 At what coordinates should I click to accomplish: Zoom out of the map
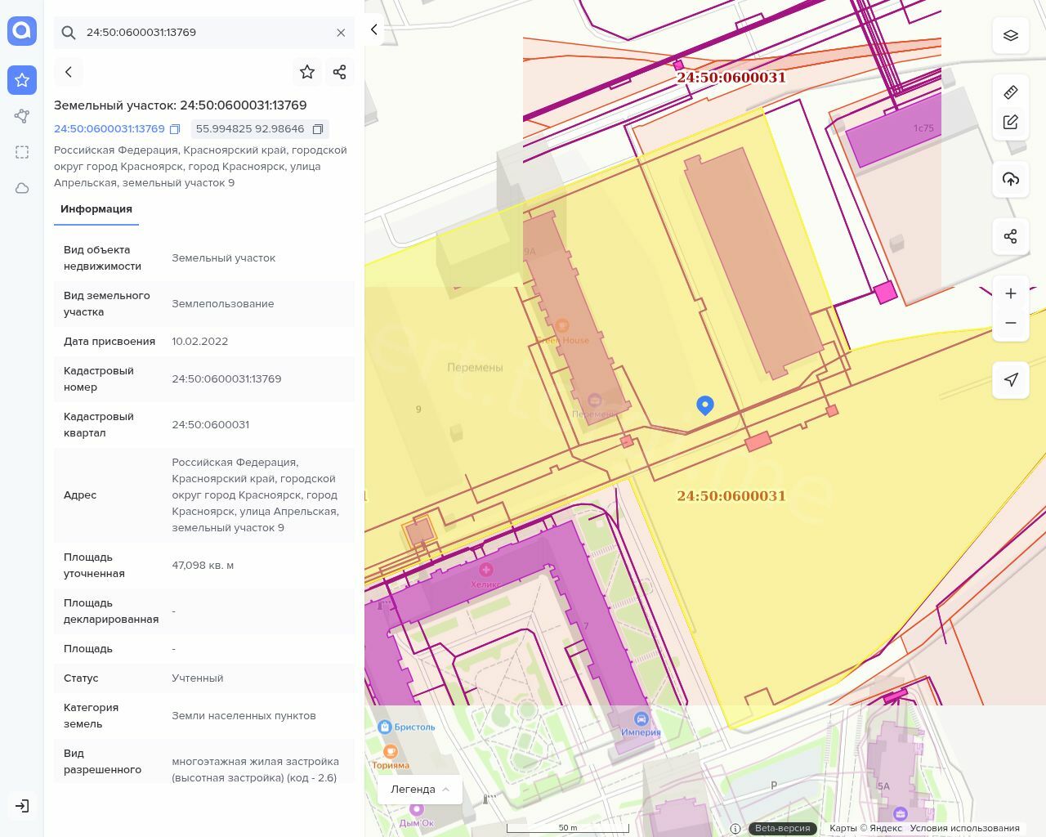pyautogui.click(x=1011, y=323)
